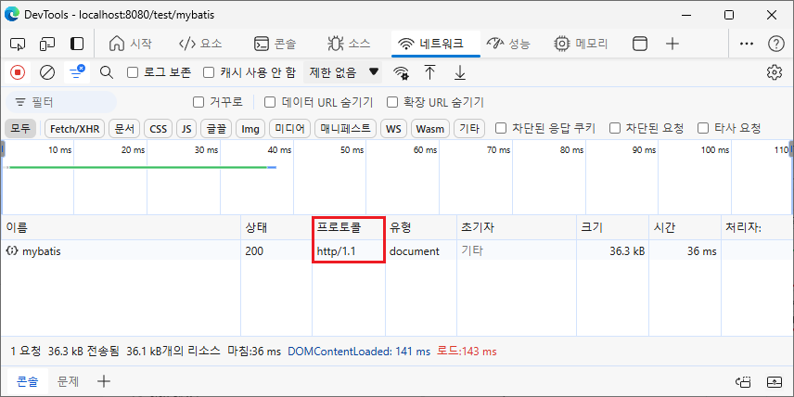
Task: Clear the network log
Action: tap(47, 72)
